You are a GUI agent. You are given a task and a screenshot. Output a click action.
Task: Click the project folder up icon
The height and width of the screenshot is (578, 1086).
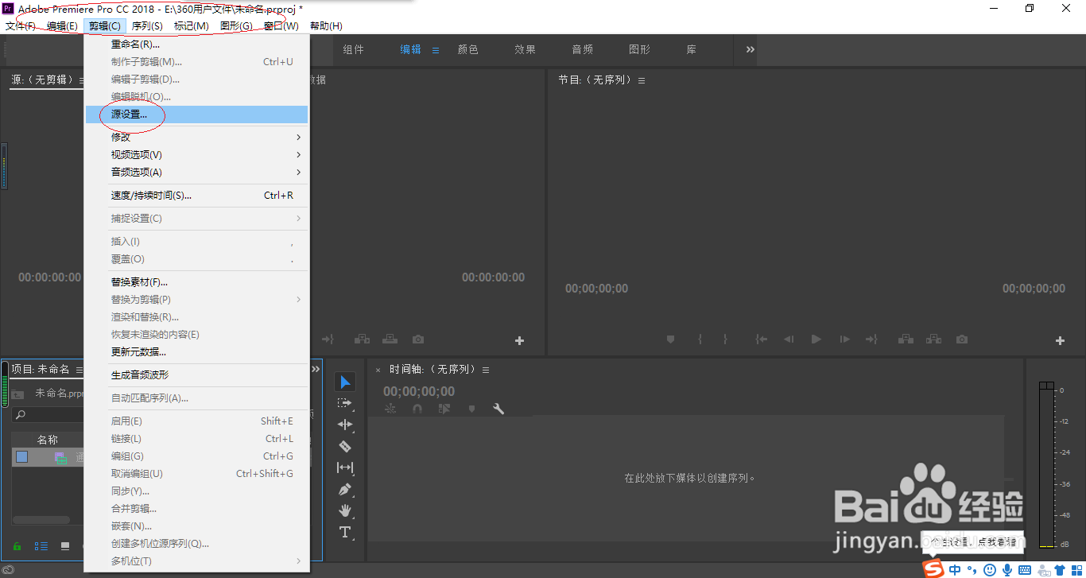coord(17,394)
